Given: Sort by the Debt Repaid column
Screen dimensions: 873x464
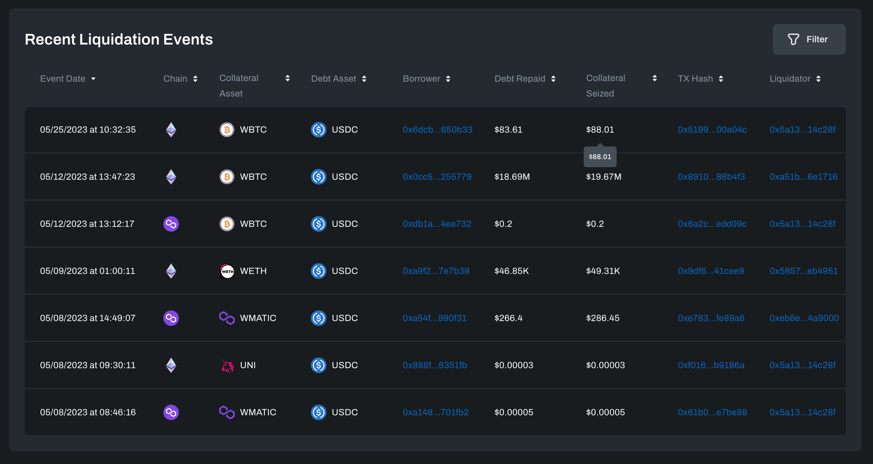Looking at the screenshot, I should [x=553, y=79].
